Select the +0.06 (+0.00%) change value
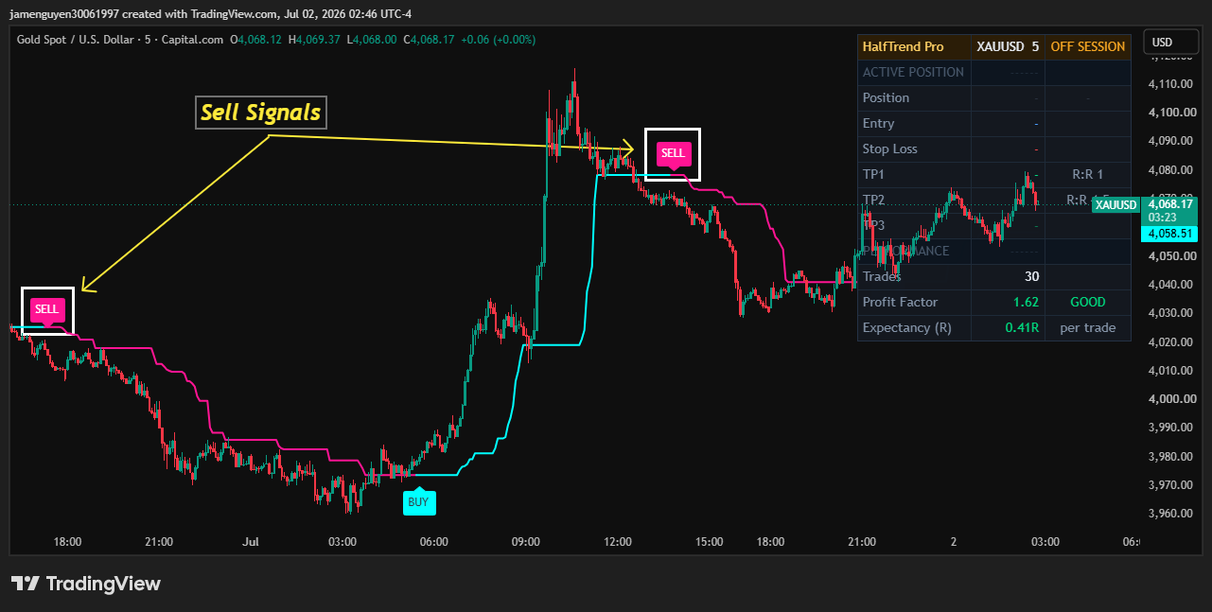The width and height of the screenshot is (1212, 612). [499, 40]
